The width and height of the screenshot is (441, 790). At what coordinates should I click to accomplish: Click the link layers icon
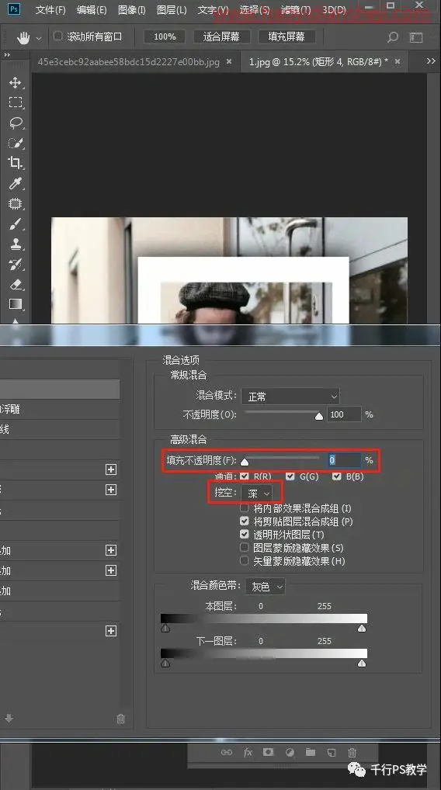point(227,752)
